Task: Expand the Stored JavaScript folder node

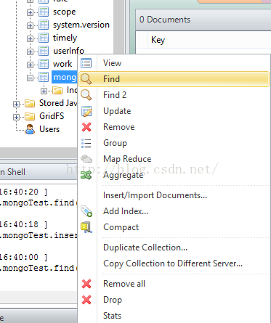Action: (16, 104)
